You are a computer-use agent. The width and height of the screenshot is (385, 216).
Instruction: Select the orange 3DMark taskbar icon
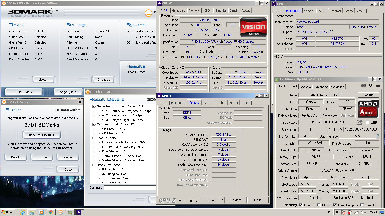click(60, 212)
